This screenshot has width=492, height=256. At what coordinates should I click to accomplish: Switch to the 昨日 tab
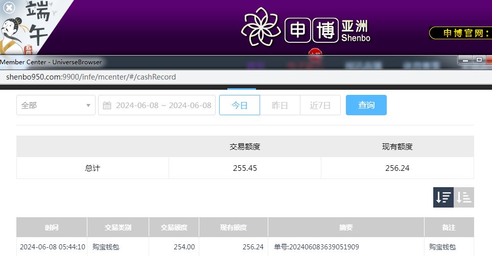pyautogui.click(x=279, y=106)
